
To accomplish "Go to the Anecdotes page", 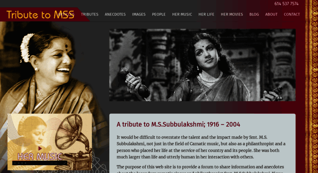I will (115, 14).
